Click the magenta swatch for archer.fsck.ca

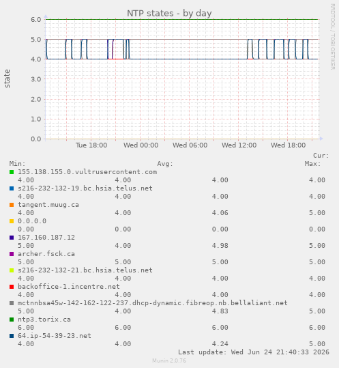pos(12,254)
